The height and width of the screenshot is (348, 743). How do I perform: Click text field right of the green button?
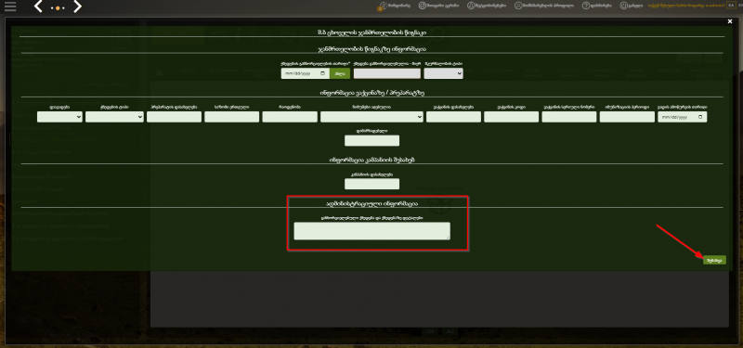tap(387, 73)
